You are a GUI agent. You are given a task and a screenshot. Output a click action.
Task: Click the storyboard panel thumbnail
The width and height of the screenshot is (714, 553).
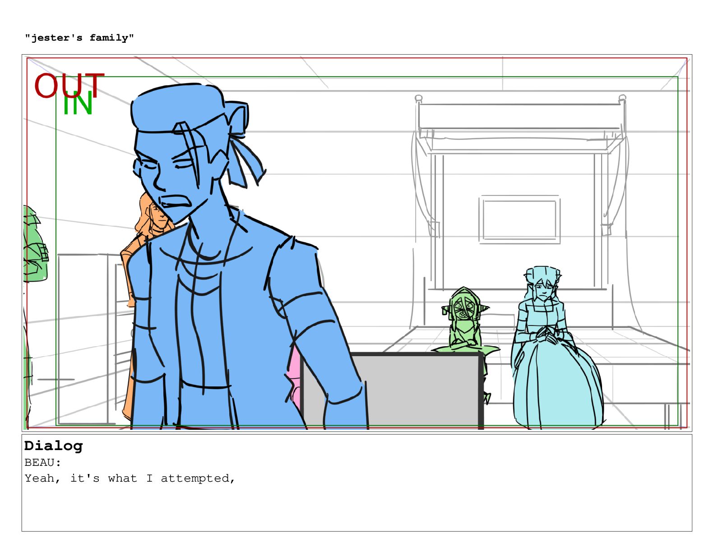[357, 243]
